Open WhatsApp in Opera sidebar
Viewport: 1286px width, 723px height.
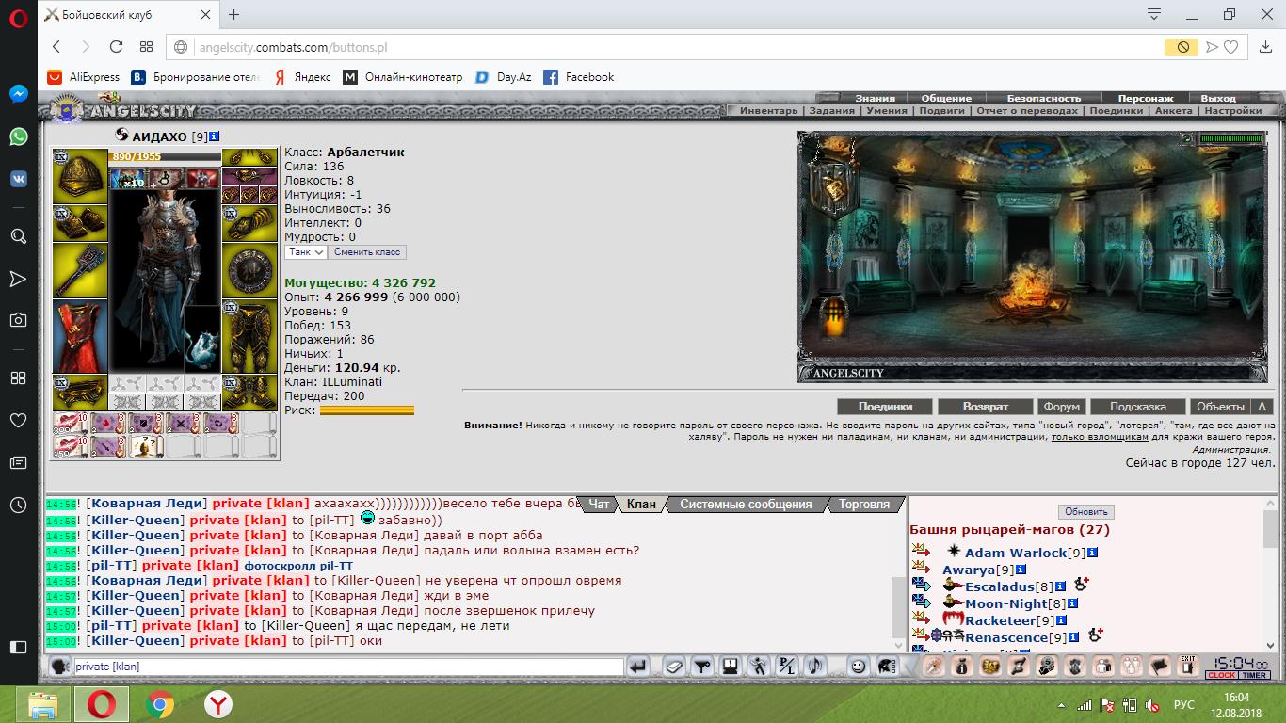[18, 137]
